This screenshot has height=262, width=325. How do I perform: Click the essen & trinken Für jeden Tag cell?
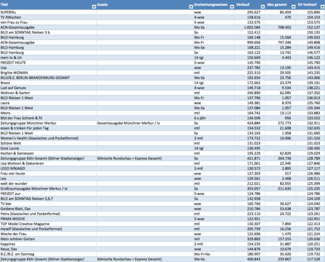(x=48, y=128)
